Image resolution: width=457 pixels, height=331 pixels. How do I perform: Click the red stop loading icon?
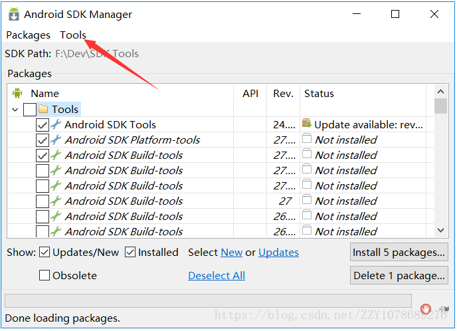426,309
